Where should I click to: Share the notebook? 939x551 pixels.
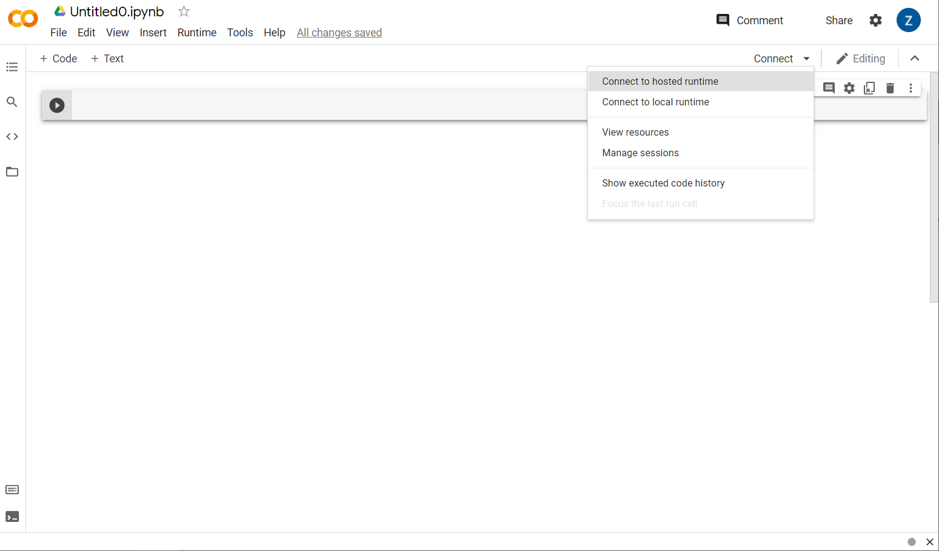pos(838,20)
